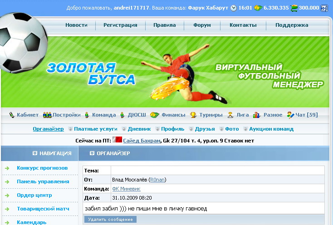333x225 pixels.
Task: Click the money icon next to 6.330.335
Action: click(258, 8)
